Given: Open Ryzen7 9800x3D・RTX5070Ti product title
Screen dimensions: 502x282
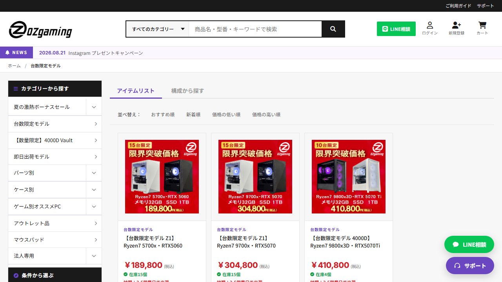Looking at the screenshot, I should tap(345, 242).
